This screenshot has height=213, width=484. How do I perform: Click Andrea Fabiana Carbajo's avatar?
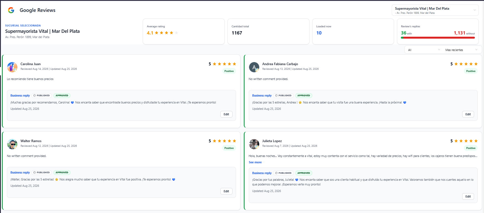point(254,67)
